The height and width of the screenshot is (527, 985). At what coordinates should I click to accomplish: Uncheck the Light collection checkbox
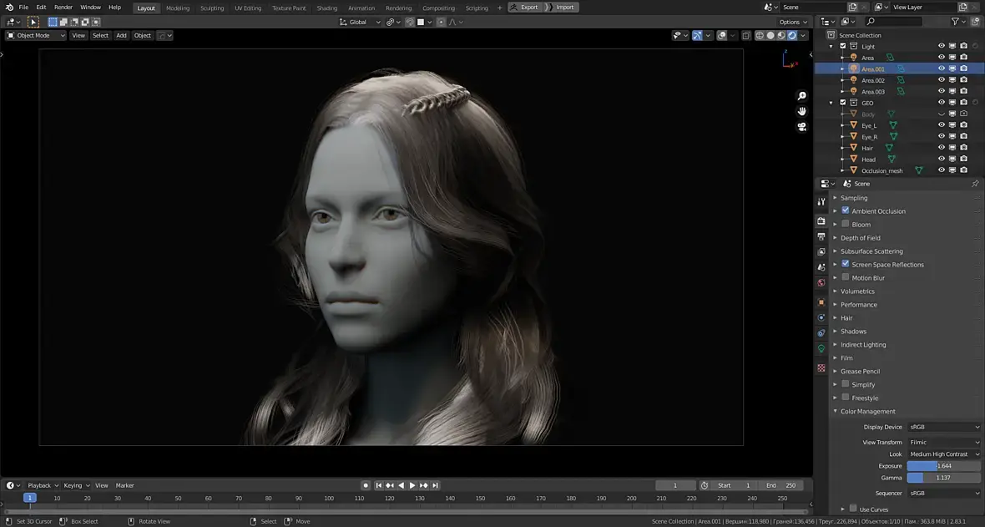(x=842, y=47)
